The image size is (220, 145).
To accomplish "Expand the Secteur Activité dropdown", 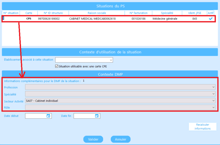I will click(x=214, y=101).
